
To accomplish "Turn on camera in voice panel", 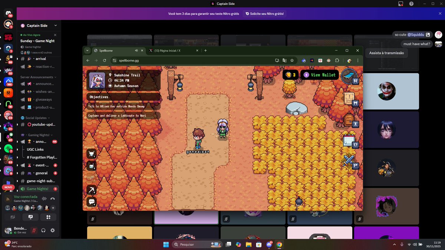I will click(x=13, y=217).
